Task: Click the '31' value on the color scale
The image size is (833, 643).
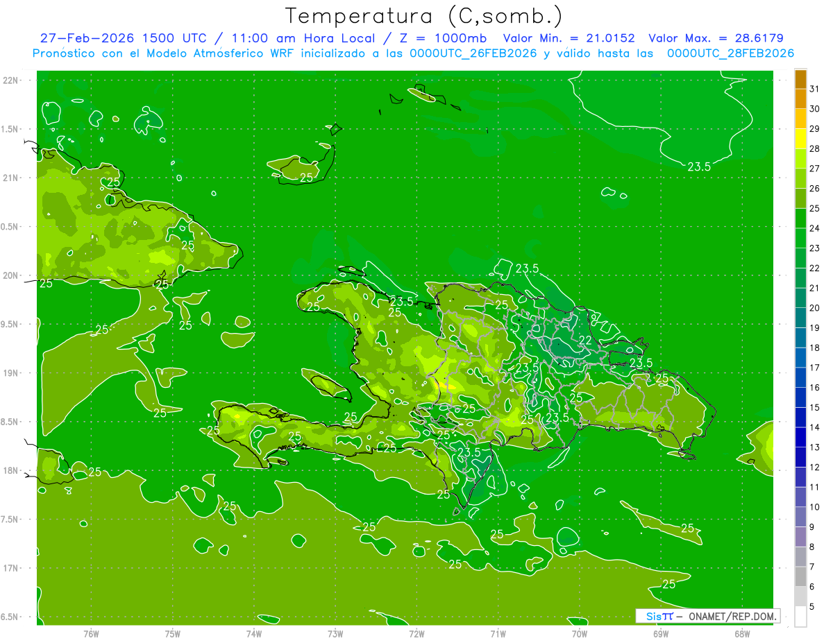Action: point(814,89)
